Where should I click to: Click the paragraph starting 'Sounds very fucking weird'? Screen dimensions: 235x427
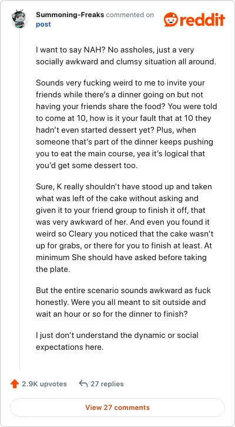point(126,124)
